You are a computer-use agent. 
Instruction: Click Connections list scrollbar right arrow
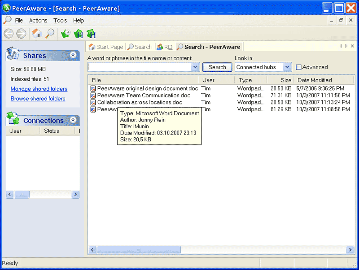(75, 194)
